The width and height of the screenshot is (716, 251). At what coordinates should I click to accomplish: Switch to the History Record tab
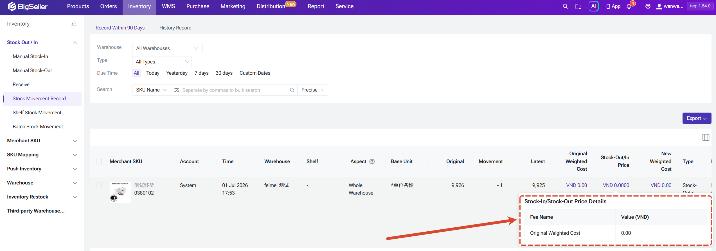pyautogui.click(x=175, y=28)
